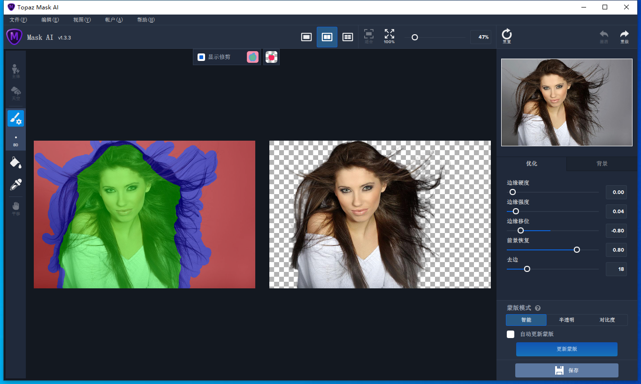Open the brush size 80 control
This screenshot has width=641, height=384.
(15, 141)
